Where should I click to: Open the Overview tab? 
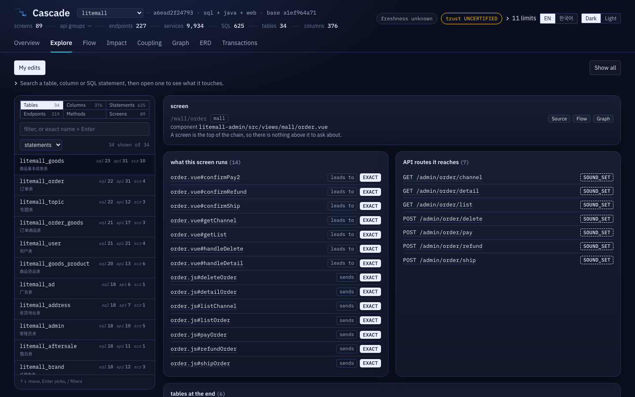[27, 43]
